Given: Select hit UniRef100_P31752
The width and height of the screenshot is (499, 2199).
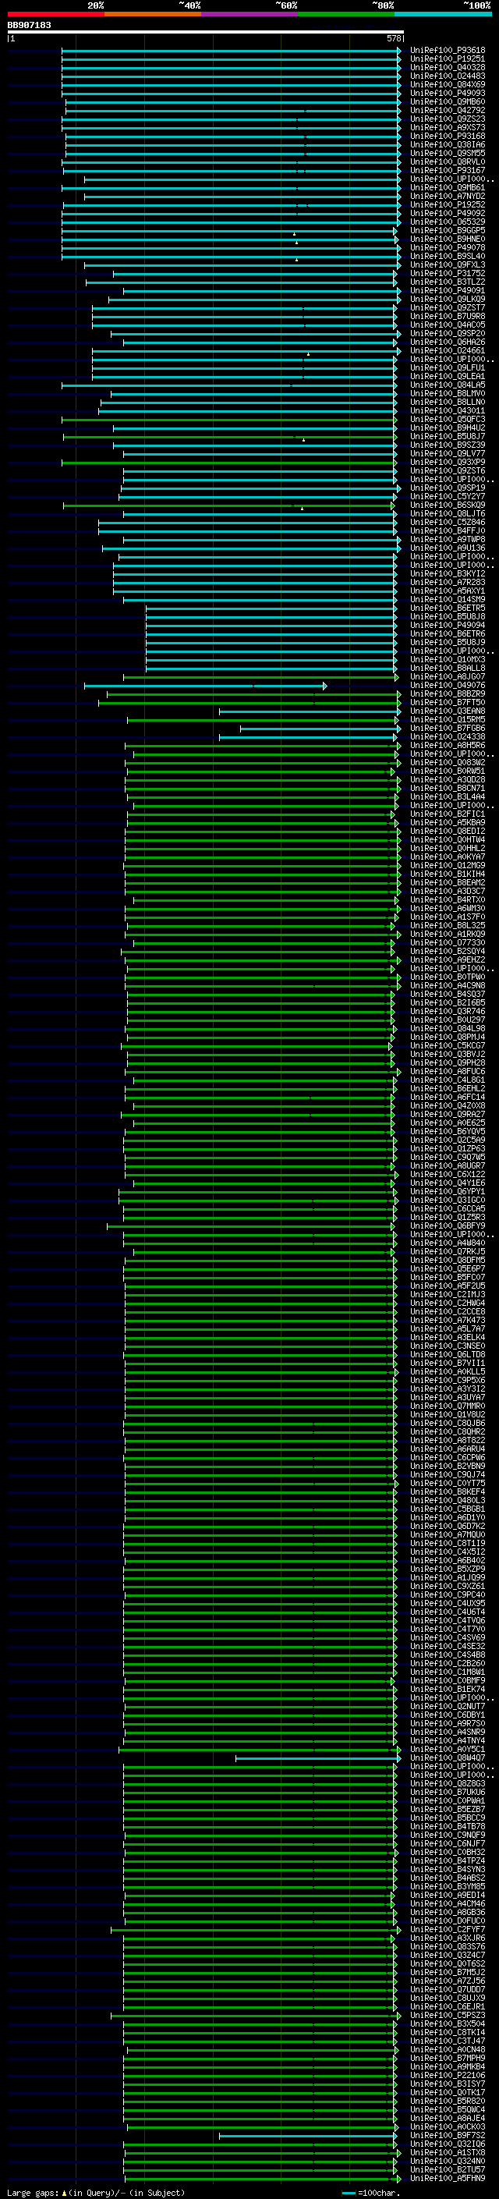Looking at the screenshot, I should [448, 273].
